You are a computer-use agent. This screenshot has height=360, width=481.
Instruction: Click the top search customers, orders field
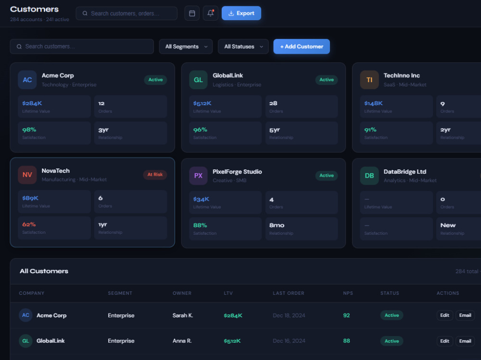click(x=127, y=13)
